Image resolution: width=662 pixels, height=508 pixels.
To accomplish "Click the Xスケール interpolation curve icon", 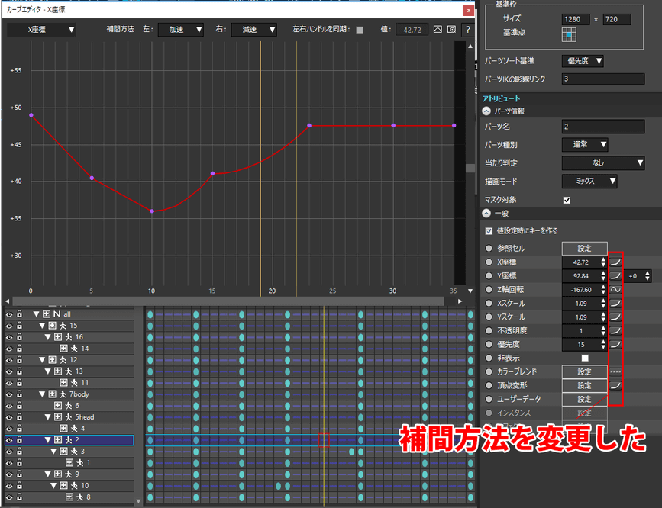I will click(x=615, y=304).
